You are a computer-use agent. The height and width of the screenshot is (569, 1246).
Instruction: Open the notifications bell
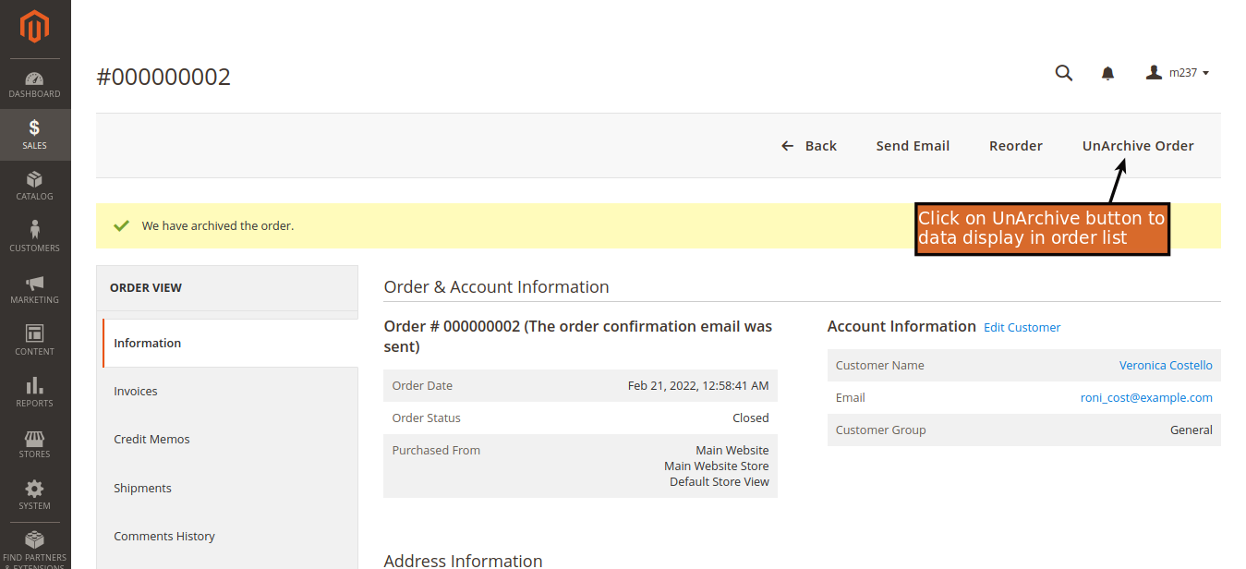pos(1107,72)
